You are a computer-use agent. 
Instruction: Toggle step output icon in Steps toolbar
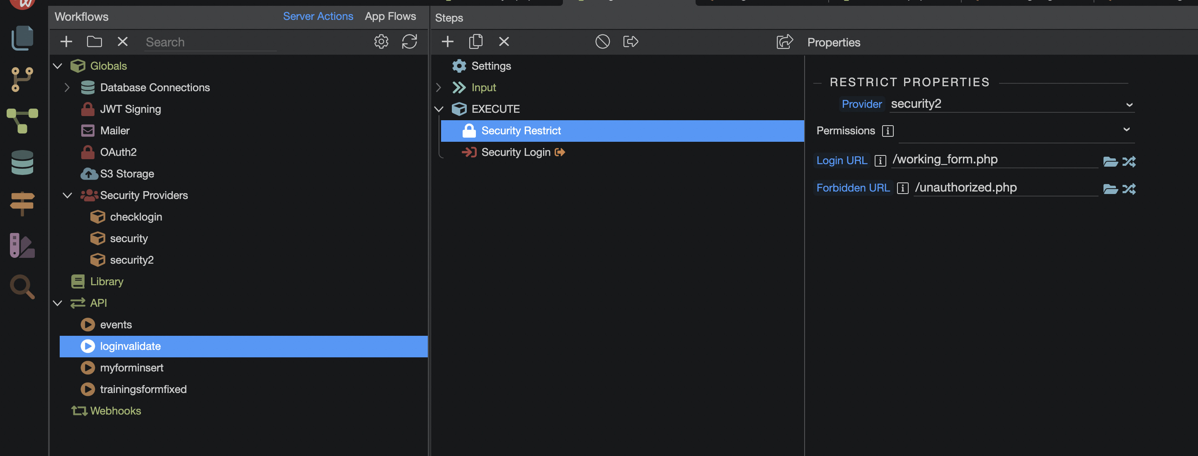[x=631, y=41]
